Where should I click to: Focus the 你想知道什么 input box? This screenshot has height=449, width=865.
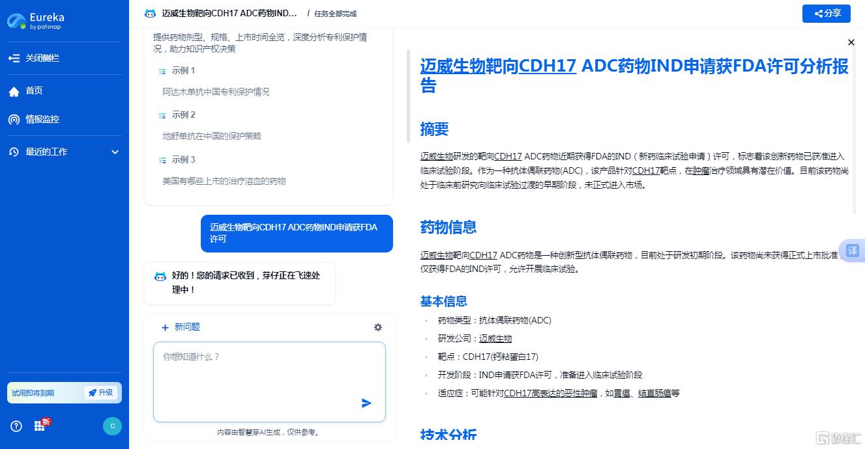coord(269,382)
